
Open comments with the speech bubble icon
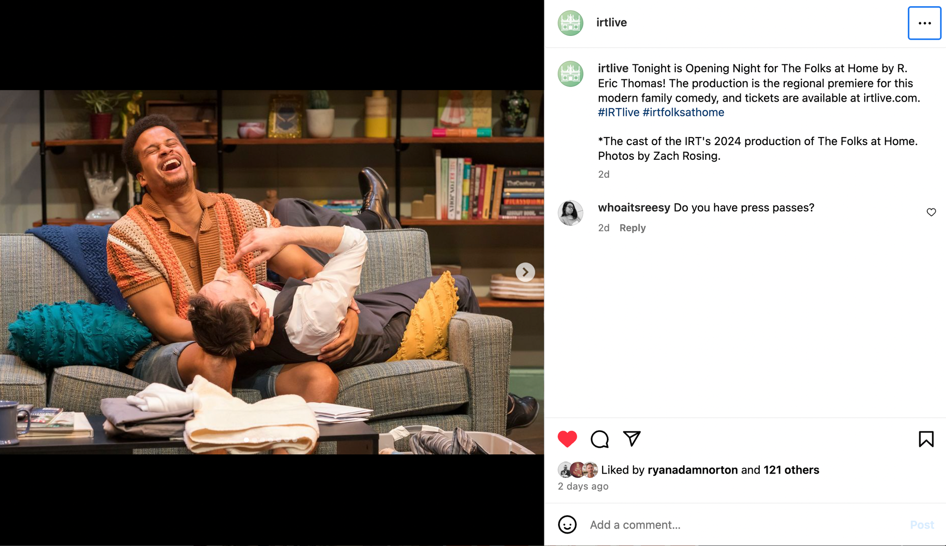click(599, 439)
